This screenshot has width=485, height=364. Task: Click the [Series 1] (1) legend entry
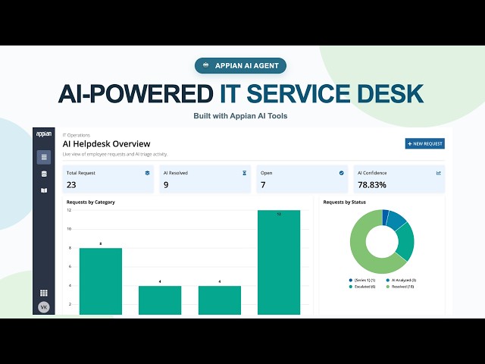click(362, 280)
